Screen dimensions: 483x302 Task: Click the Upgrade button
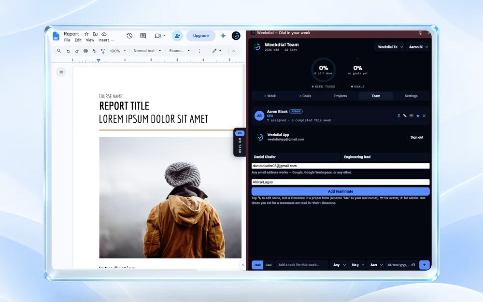(201, 36)
